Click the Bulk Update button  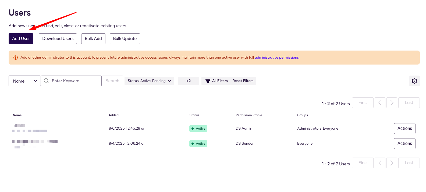pyautogui.click(x=125, y=39)
